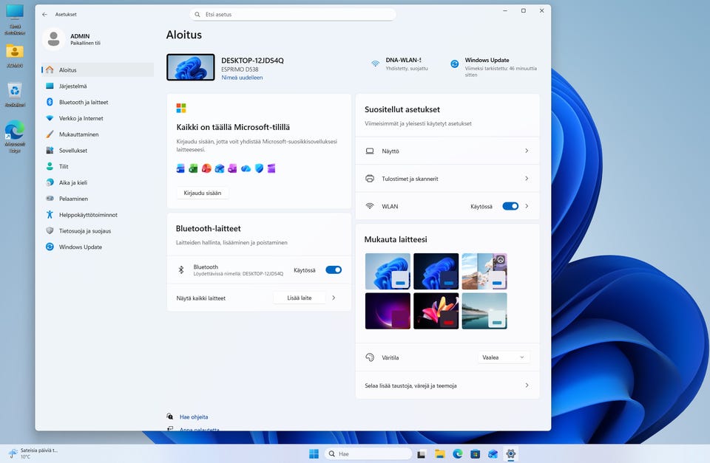710x463 pixels.
Task: Click the Windows Update status icon at top
Action: click(455, 64)
